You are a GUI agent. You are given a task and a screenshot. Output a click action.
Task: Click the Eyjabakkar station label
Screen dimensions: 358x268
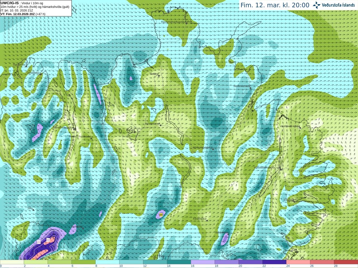[x=222, y=232]
